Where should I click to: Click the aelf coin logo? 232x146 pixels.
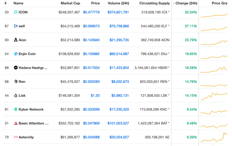(16, 26)
